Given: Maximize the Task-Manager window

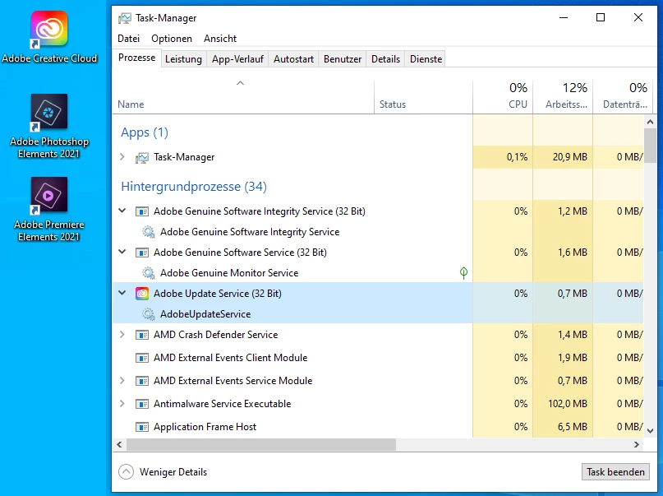Looking at the screenshot, I should coord(601,17).
